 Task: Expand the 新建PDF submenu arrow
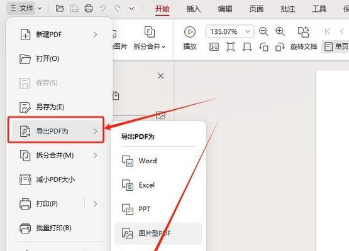tap(95, 35)
